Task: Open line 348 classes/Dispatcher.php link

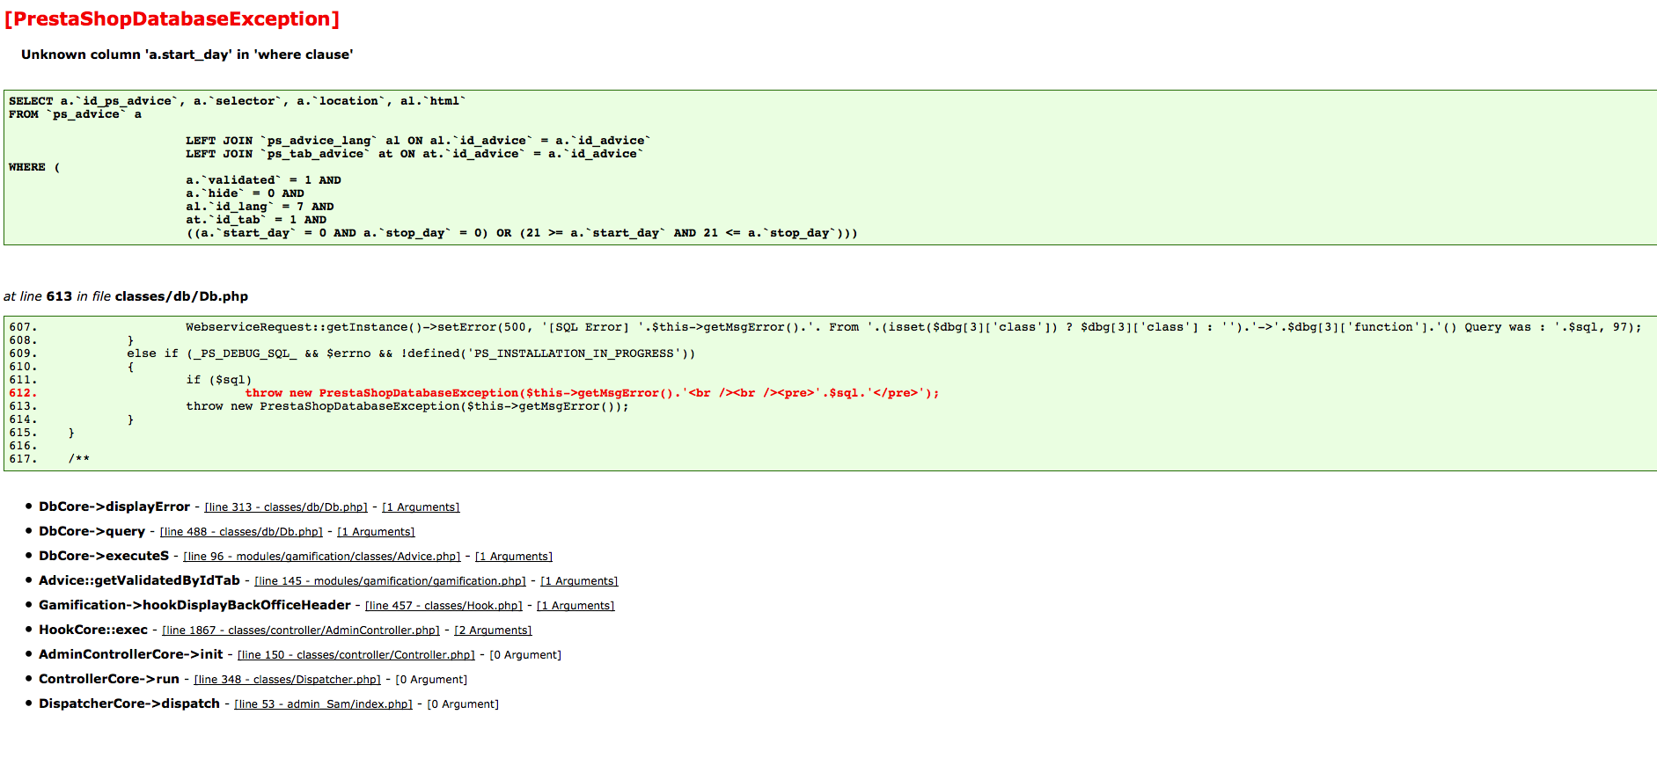Action: coord(287,680)
